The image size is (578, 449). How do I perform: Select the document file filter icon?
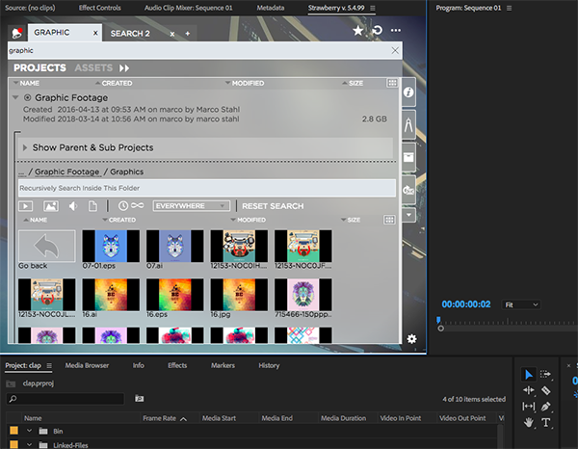(x=92, y=206)
